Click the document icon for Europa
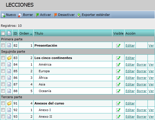Image resolution: width=155 pixels, height=120 pixels. click(9, 71)
